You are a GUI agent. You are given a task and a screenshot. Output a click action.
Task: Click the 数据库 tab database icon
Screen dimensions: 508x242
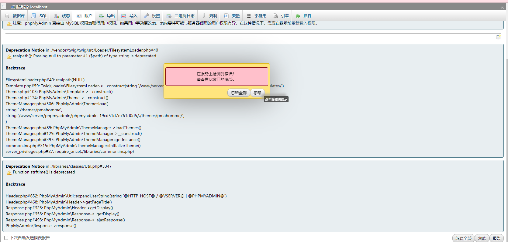coord(8,16)
